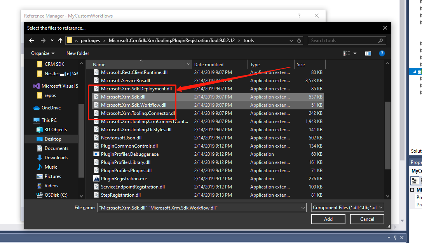Collapse Misc category in Properties panel
Image resolution: width=422 pixels, height=243 pixels.
tap(412, 190)
